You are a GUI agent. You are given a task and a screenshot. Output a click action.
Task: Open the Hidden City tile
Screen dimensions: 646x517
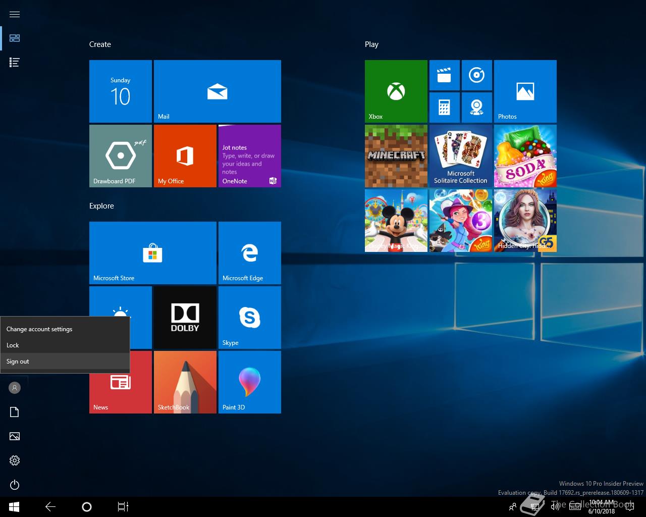(525, 221)
